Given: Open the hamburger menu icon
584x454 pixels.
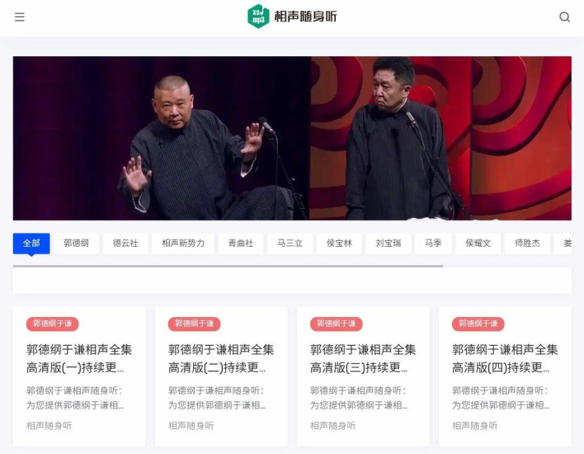Looking at the screenshot, I should (19, 17).
